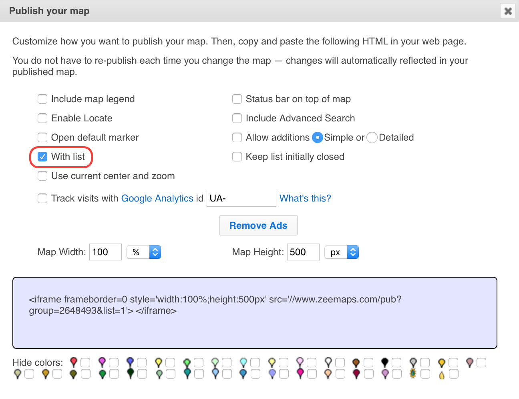Click the black marker pin icon
This screenshot has height=399, width=519.
pyautogui.click(x=385, y=362)
